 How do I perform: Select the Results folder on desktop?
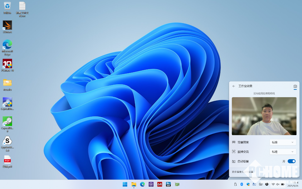pyautogui.click(x=7, y=83)
